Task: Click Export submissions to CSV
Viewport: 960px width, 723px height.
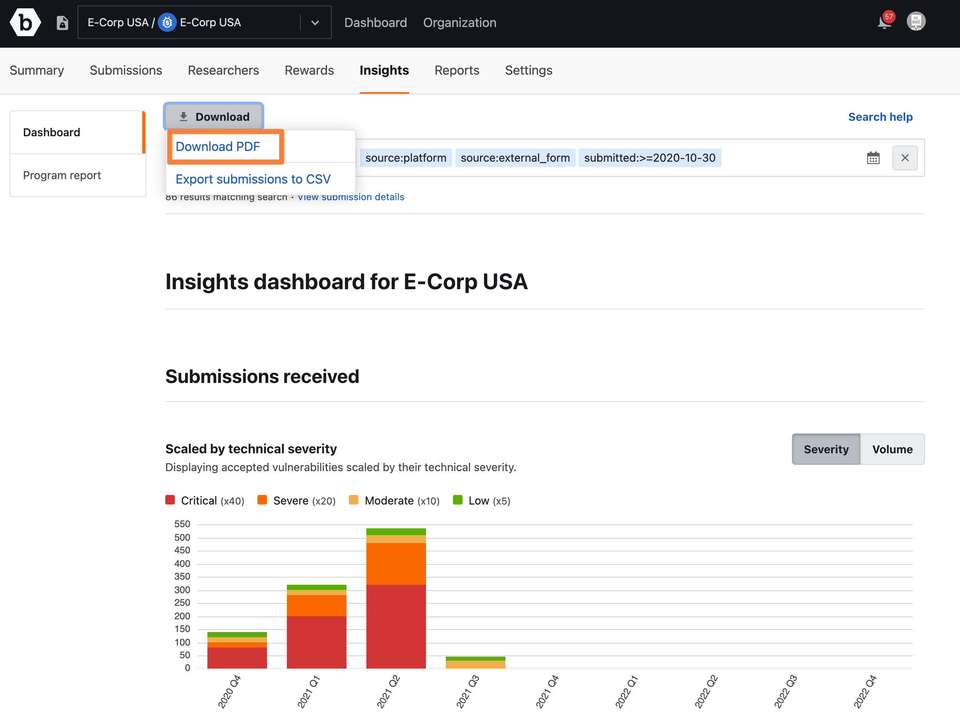Action: pyautogui.click(x=253, y=178)
